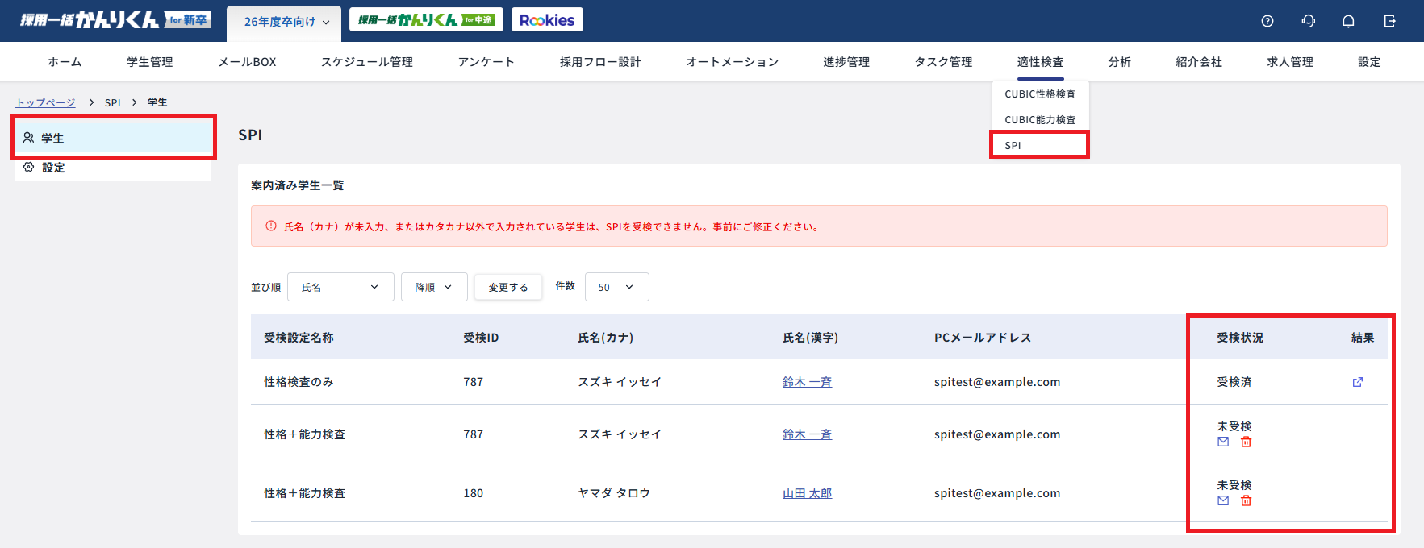Open the 降順 sort order dropdown

coord(433,287)
